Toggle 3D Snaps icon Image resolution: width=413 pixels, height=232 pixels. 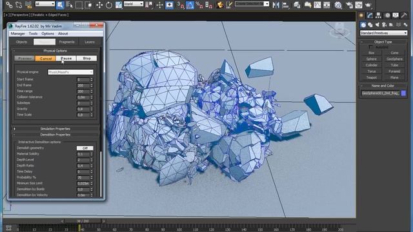click(181, 5)
